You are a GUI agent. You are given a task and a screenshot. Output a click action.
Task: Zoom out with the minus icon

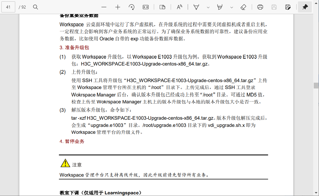click(x=104, y=7)
